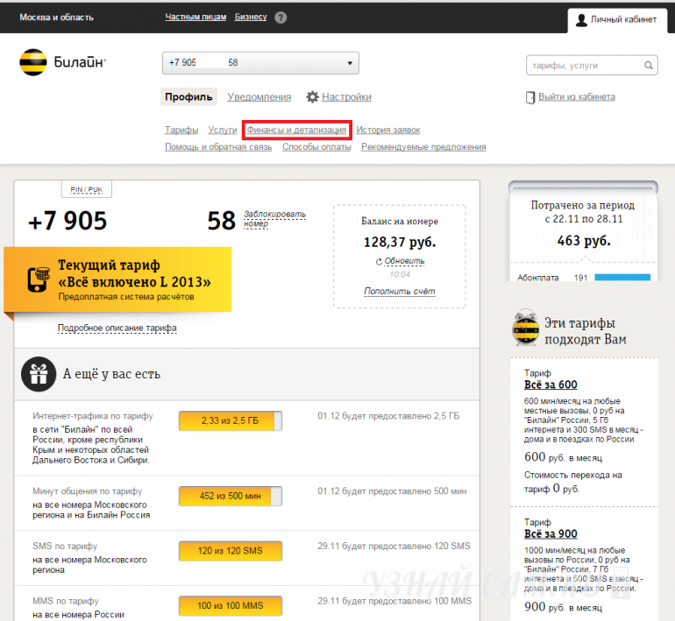This screenshot has width=675, height=621.
Task: Click 29.11 будет предоставлено 100 MMS text
Action: 394,601
